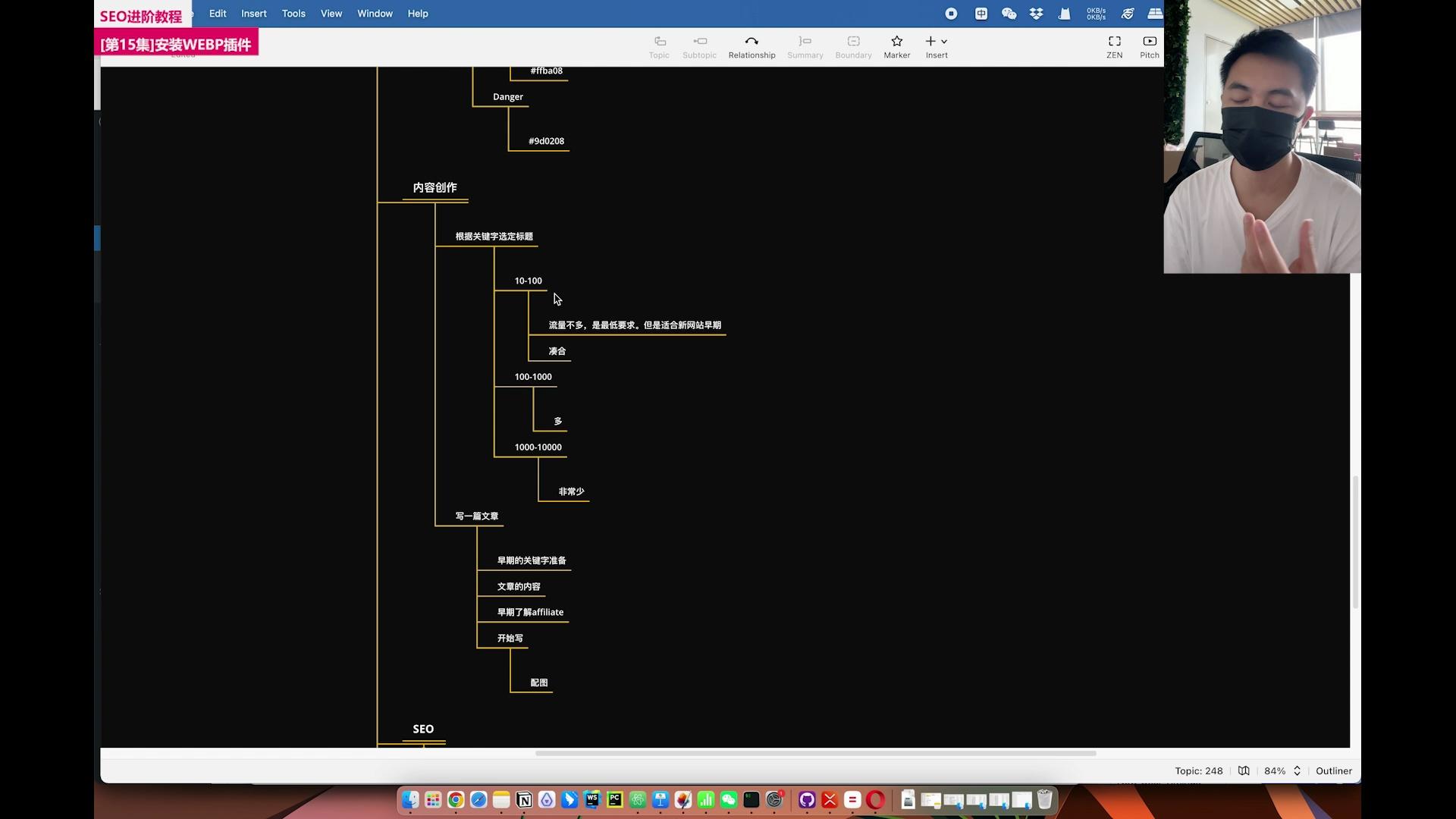Open WebStorm from the Dock
The image size is (1456, 819).
pyautogui.click(x=592, y=799)
